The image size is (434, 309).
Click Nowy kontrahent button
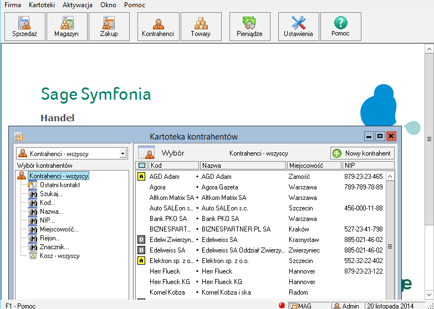click(362, 153)
